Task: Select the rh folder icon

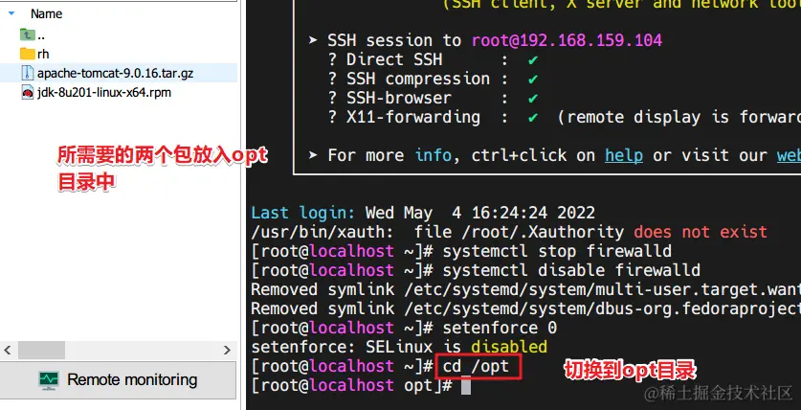Action: click(x=27, y=54)
